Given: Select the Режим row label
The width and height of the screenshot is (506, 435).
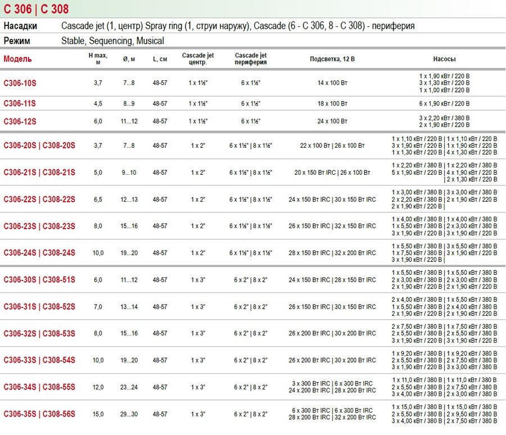Looking at the screenshot, I should tap(17, 41).
